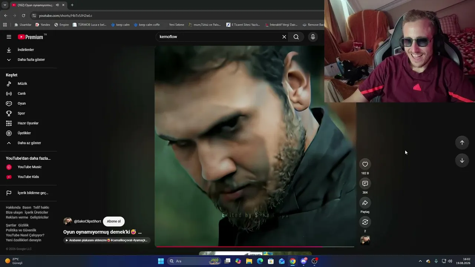Open @SakoClipsShort channel name
Viewport: 475px width, 267px height.
point(88,221)
